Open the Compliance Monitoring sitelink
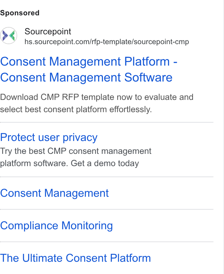 56,226
